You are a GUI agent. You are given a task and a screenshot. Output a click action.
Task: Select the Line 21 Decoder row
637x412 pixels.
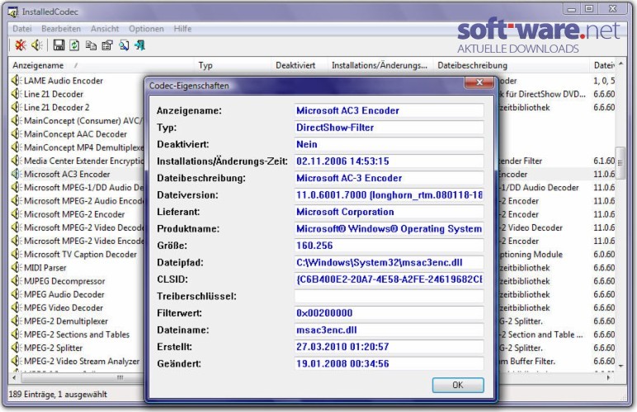coord(53,94)
